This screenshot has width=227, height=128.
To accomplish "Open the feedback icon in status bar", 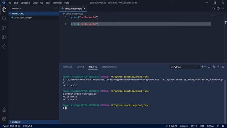I will tap(218, 126).
